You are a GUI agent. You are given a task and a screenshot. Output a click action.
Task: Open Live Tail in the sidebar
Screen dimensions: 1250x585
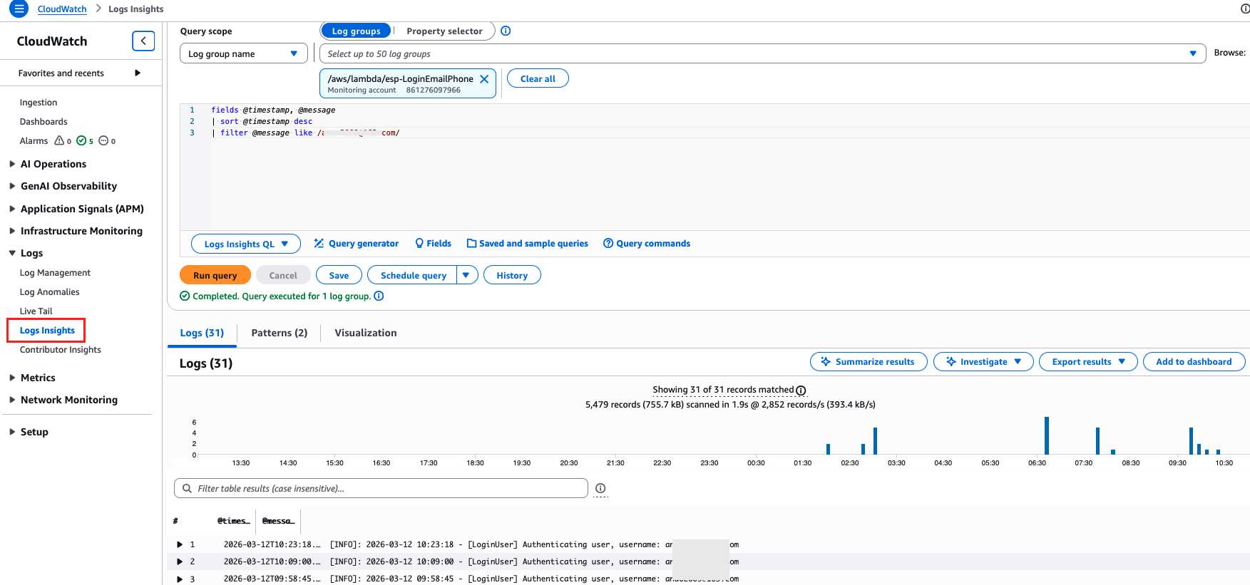click(x=36, y=311)
